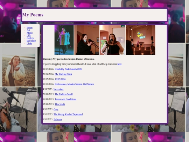Open the Music page link

pyautogui.click(x=29, y=33)
